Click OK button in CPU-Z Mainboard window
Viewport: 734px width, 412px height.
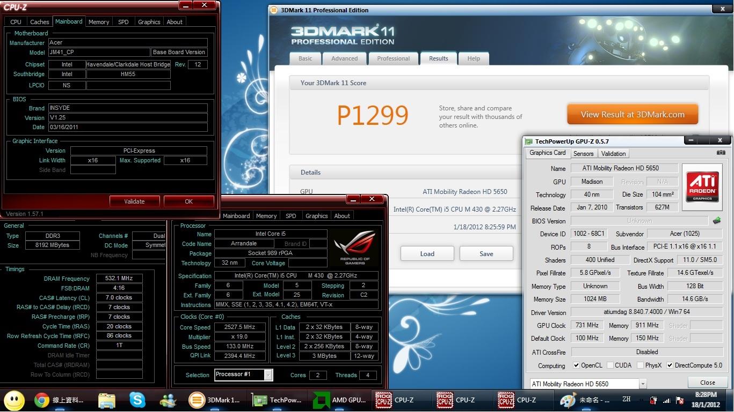[188, 201]
